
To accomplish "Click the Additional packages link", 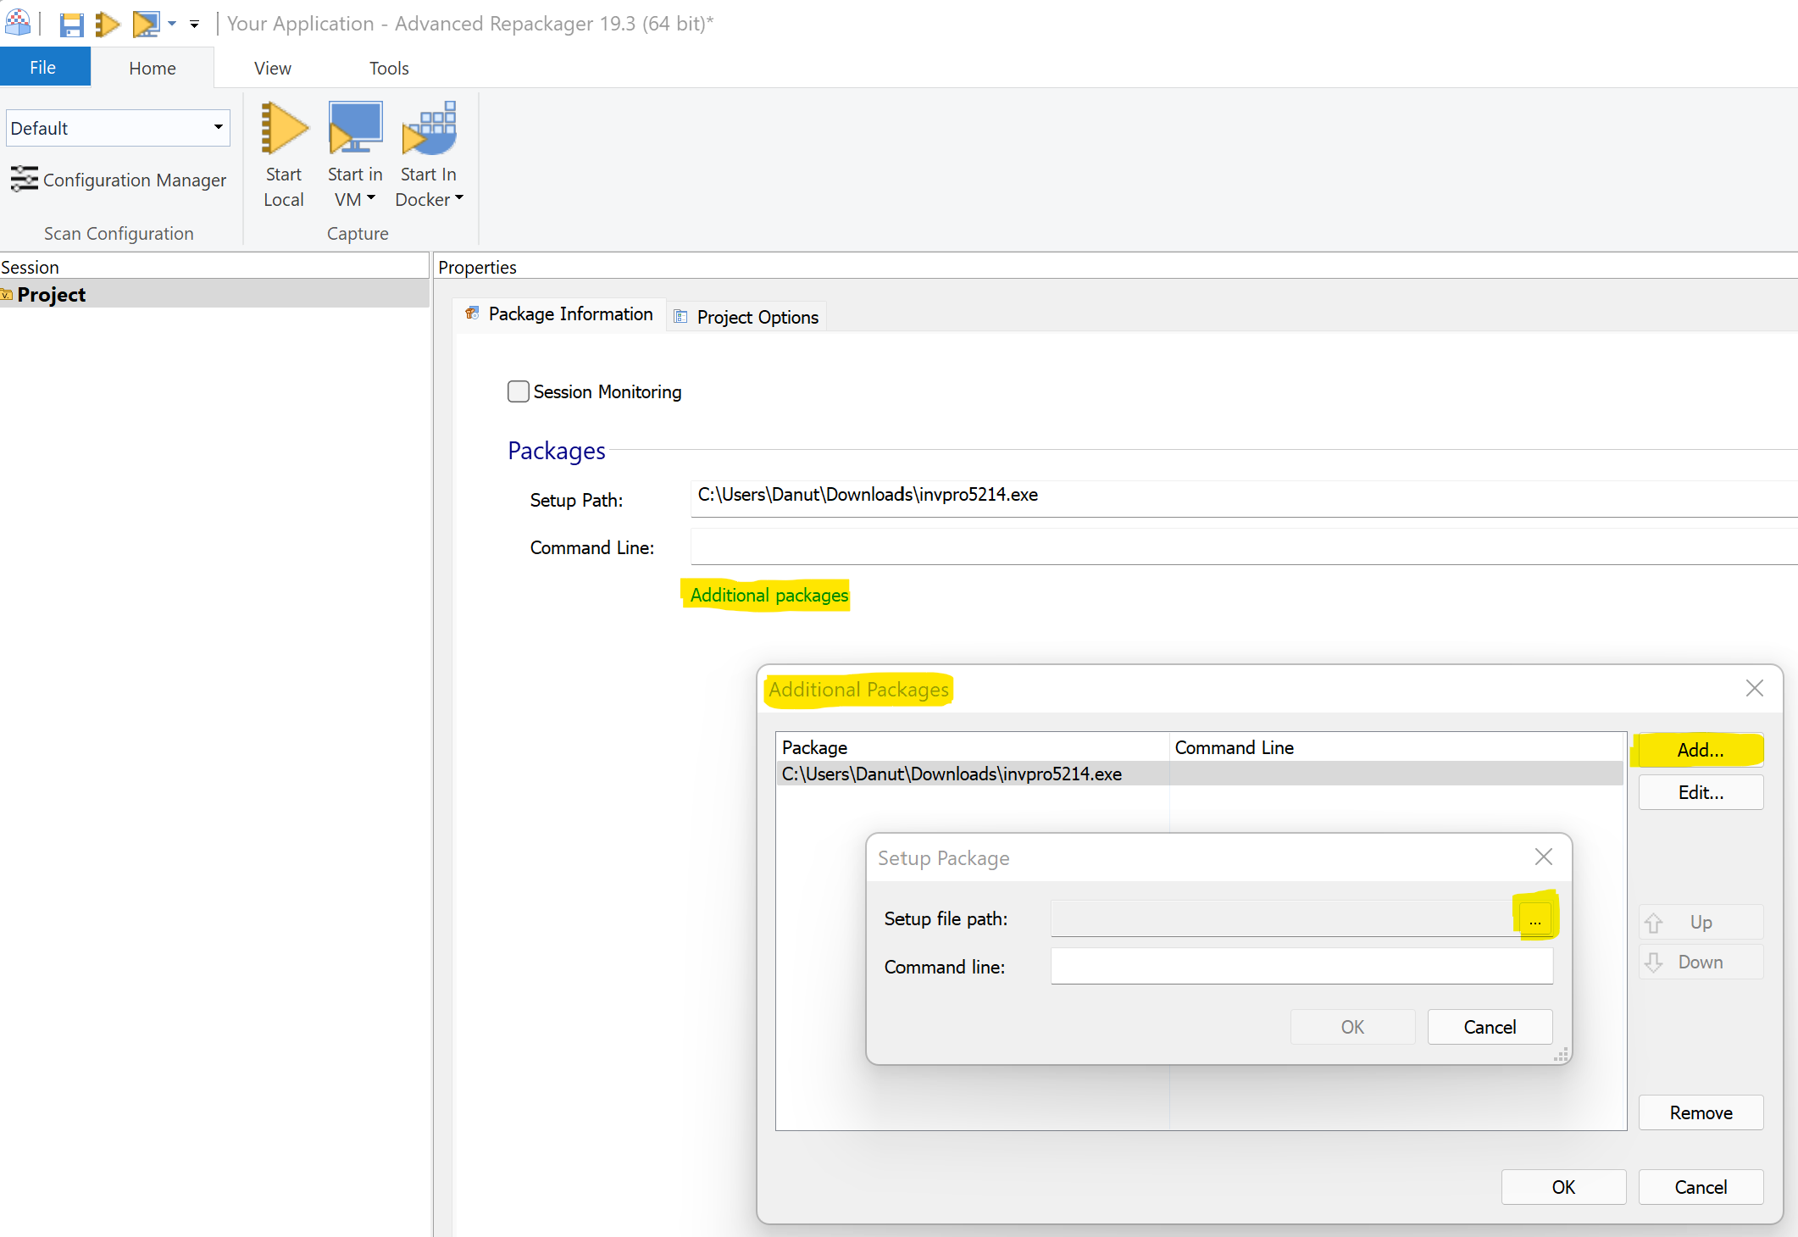I will 769,596.
